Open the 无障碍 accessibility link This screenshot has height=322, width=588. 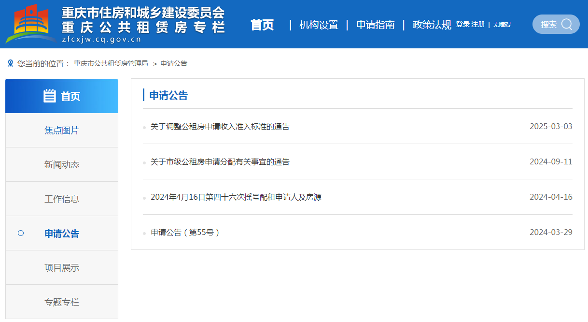pos(502,24)
